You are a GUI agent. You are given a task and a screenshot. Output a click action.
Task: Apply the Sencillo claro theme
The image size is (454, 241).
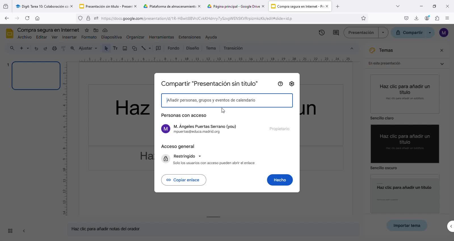[x=405, y=94]
